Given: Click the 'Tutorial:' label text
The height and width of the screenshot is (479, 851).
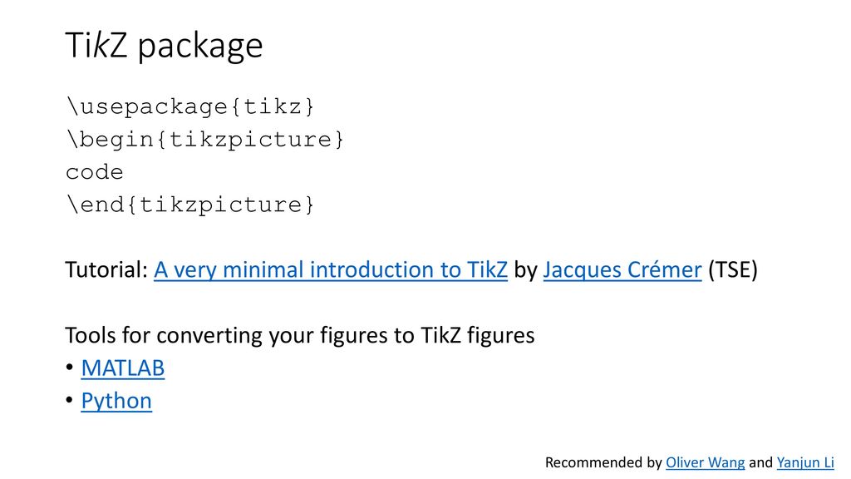Looking at the screenshot, I should [x=106, y=270].
